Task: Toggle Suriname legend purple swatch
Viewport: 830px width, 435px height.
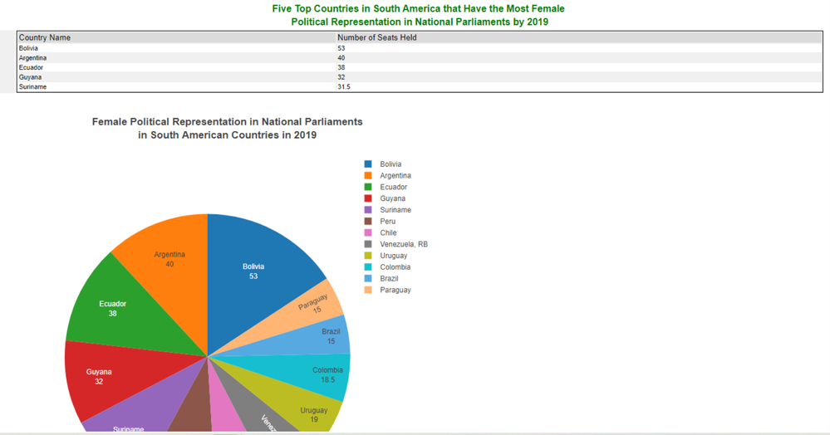Action: click(x=368, y=210)
